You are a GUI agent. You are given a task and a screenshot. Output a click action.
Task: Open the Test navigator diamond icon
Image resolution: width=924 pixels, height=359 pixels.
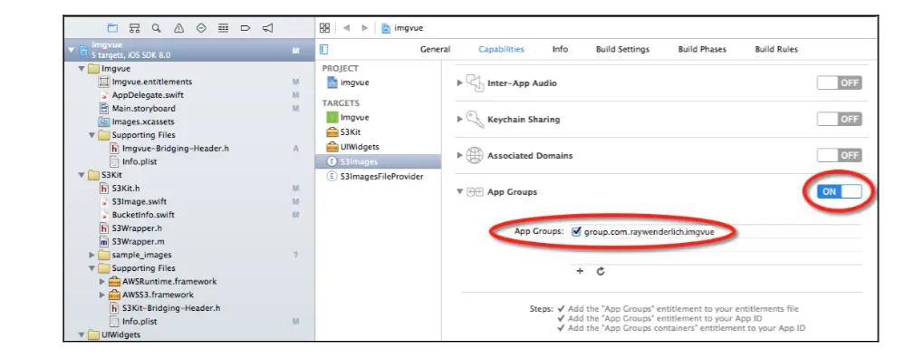coord(201,28)
